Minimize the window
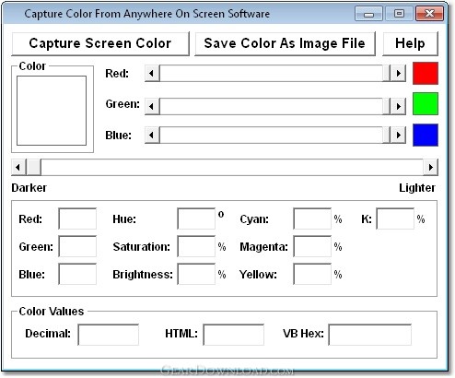The width and height of the screenshot is (455, 378). 368,14
